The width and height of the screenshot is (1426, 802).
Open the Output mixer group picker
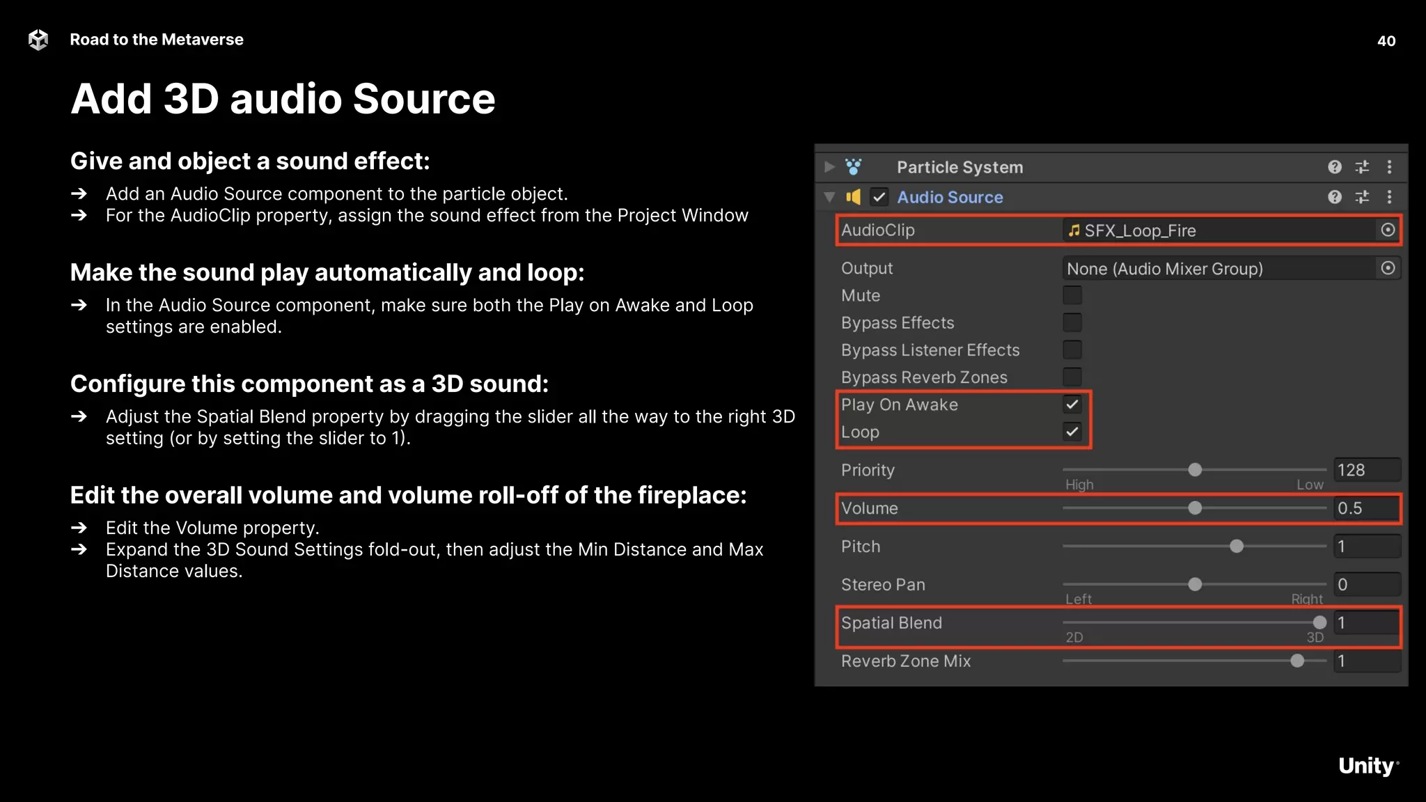1388,268
